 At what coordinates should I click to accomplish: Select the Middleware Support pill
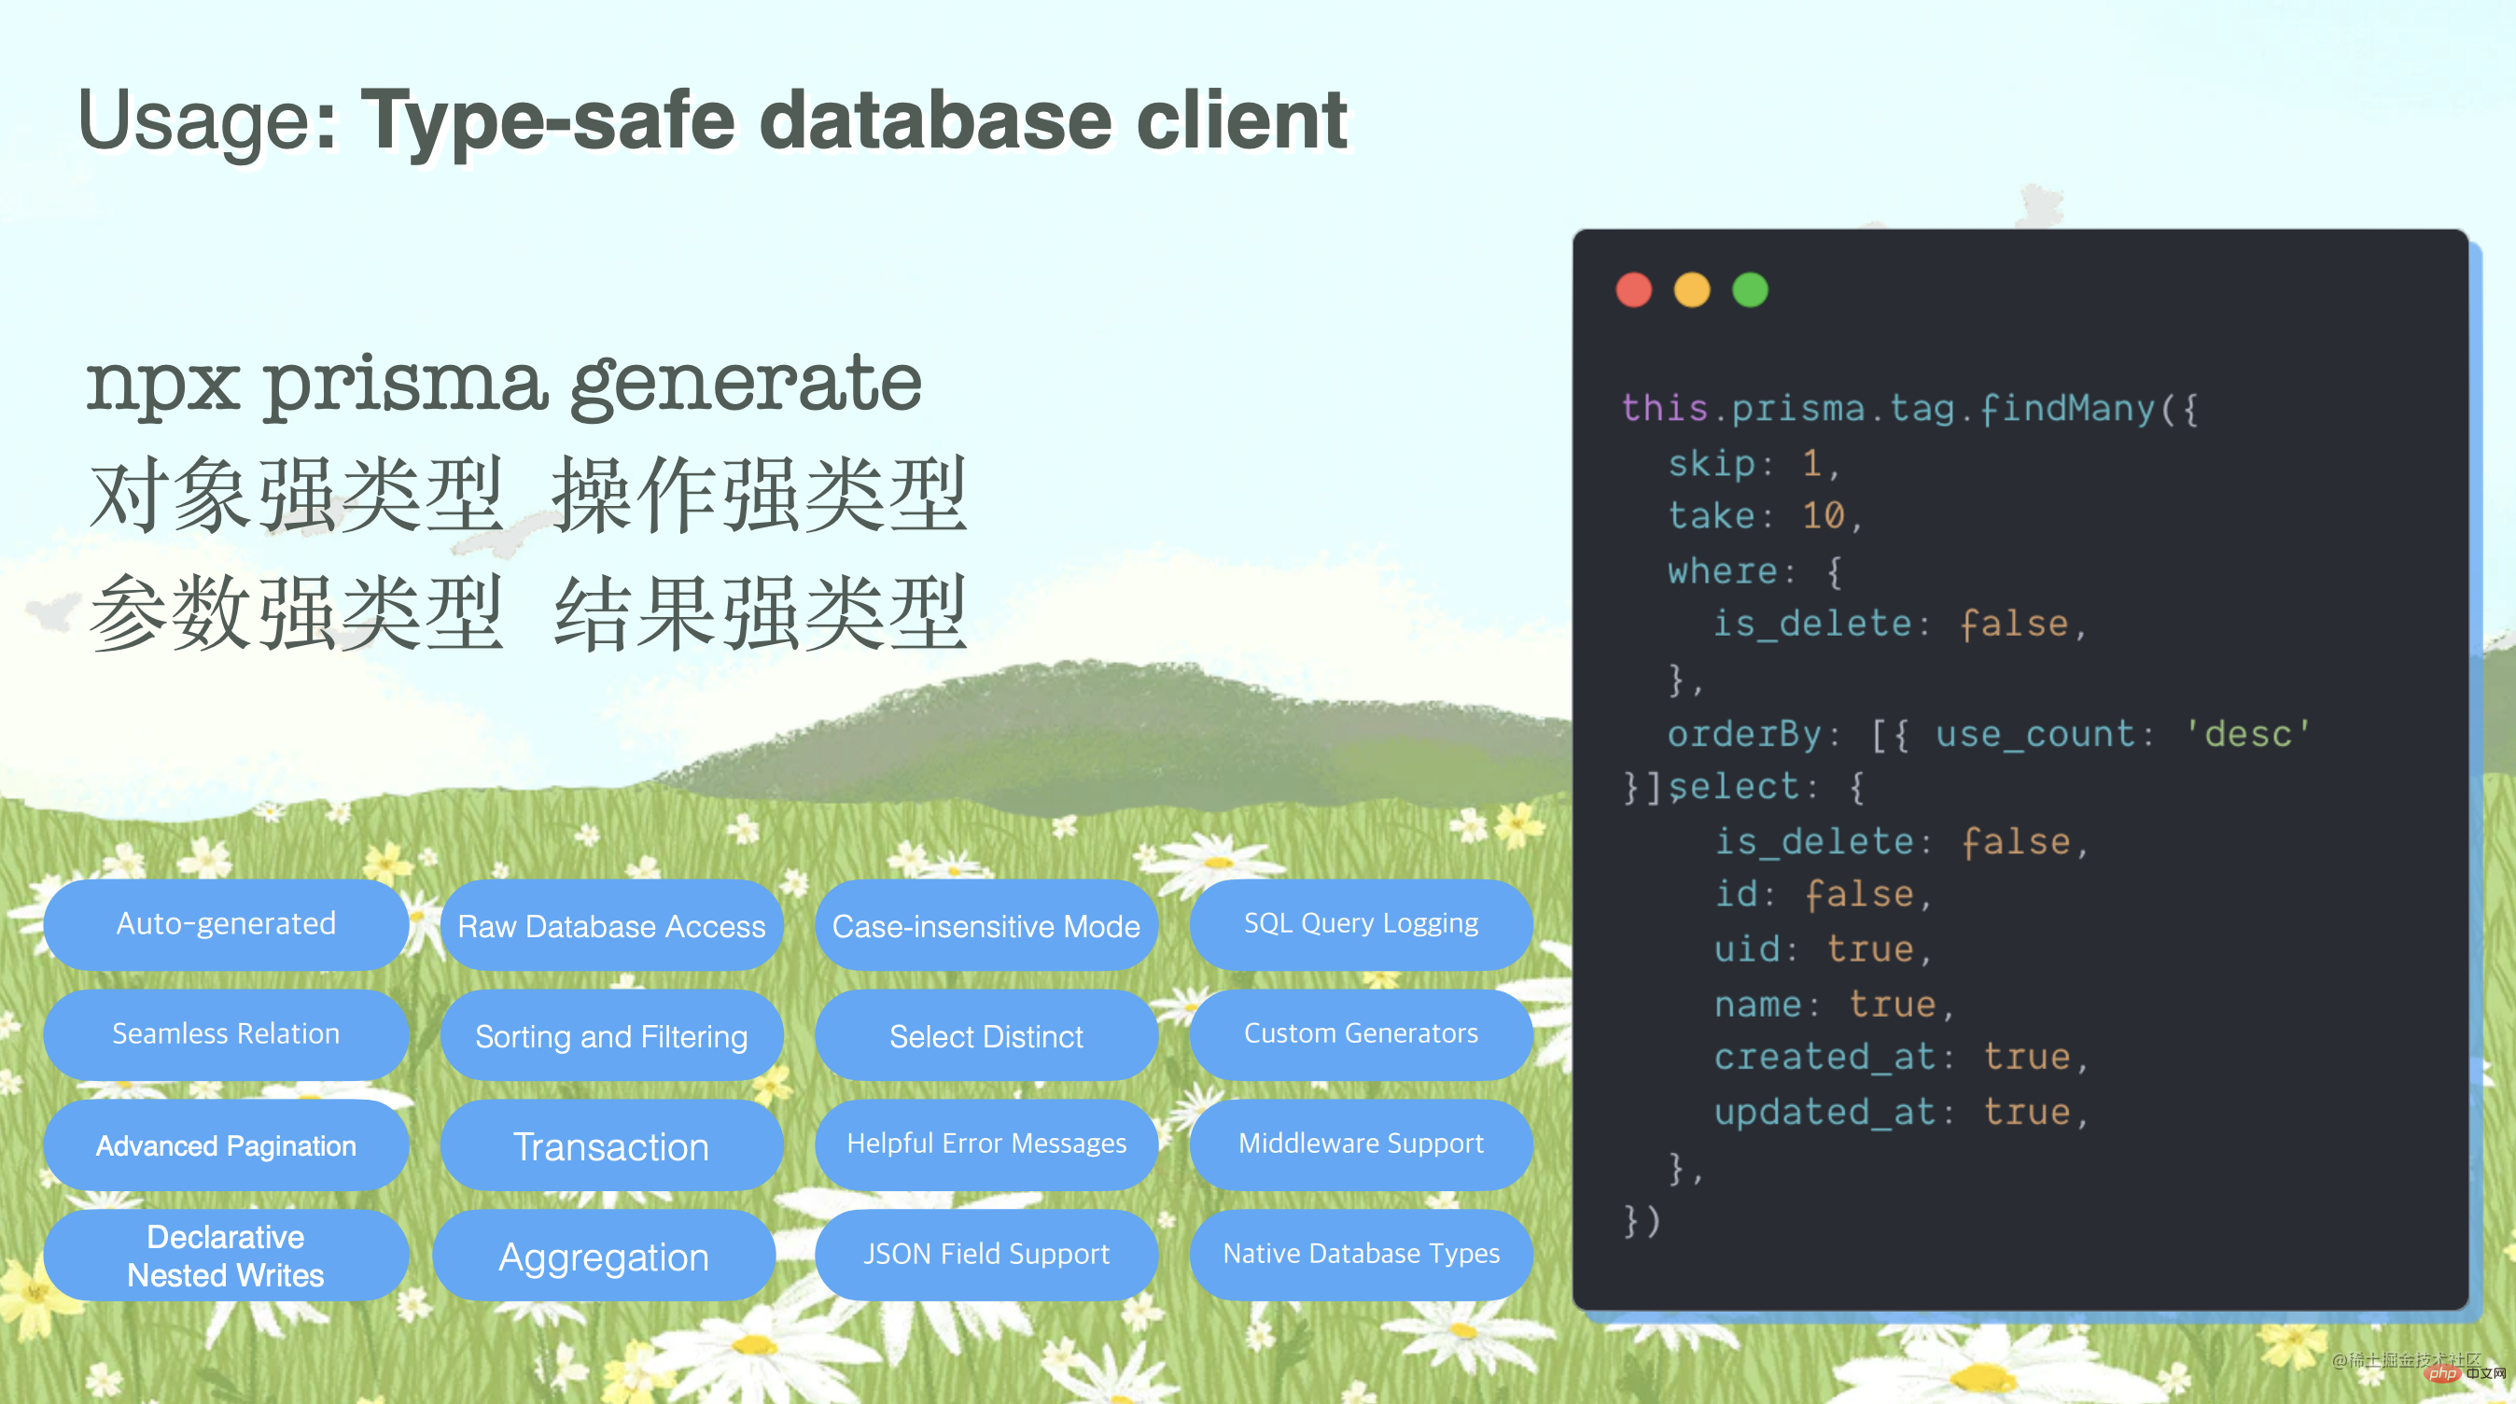pyautogui.click(x=1361, y=1144)
